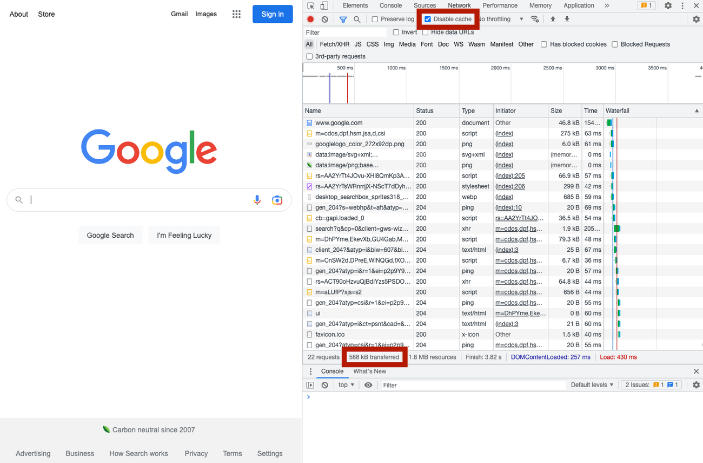The image size is (703, 463).
Task: Open the No throttling dropdown
Action: 501,19
